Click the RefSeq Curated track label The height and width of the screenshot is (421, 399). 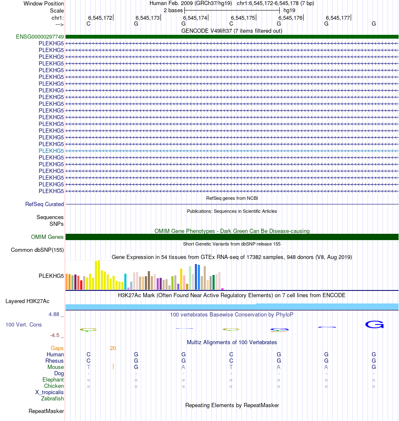[45, 204]
